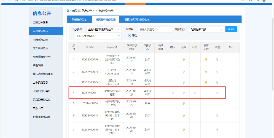Click the 受理号 cell JXSS2400094

pyautogui.click(x=90, y=72)
